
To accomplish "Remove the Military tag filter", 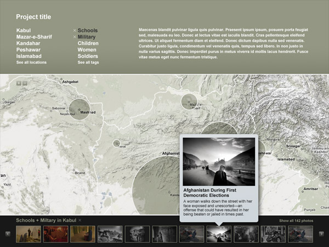I will pos(75,37).
